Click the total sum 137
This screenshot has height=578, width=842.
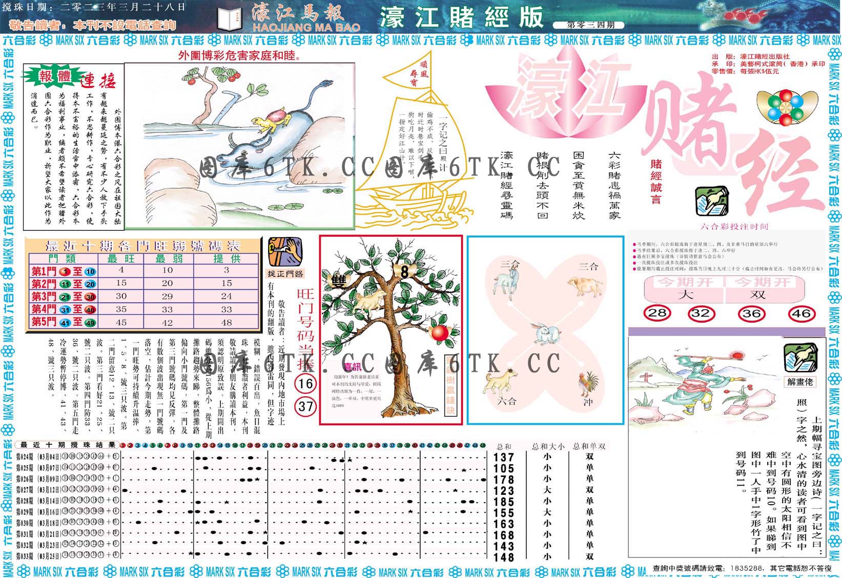click(504, 457)
